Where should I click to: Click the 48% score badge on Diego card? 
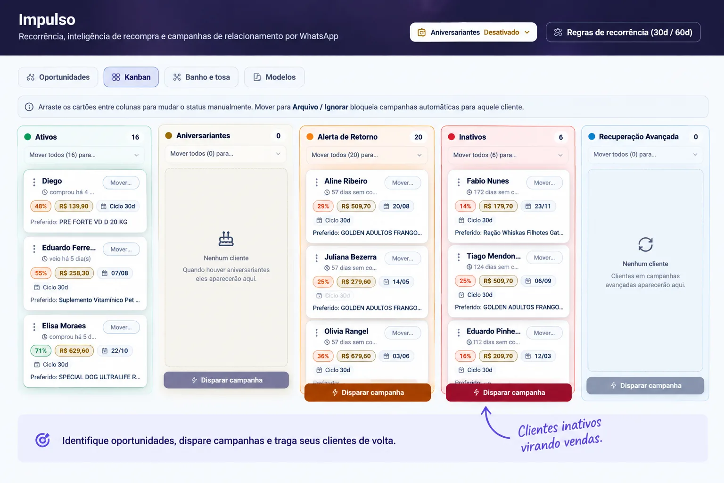[41, 206]
